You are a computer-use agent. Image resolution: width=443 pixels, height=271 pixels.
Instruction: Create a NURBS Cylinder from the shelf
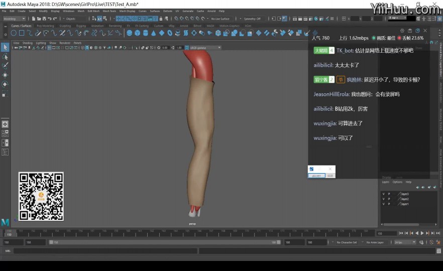click(146, 33)
